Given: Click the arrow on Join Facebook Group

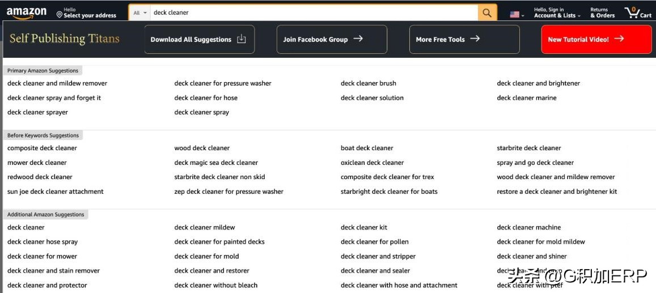Looking at the screenshot, I should coord(358,39).
